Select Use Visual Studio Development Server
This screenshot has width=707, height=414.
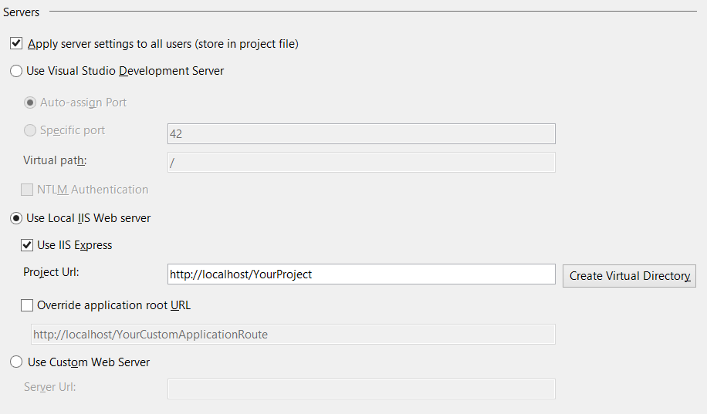(16, 71)
